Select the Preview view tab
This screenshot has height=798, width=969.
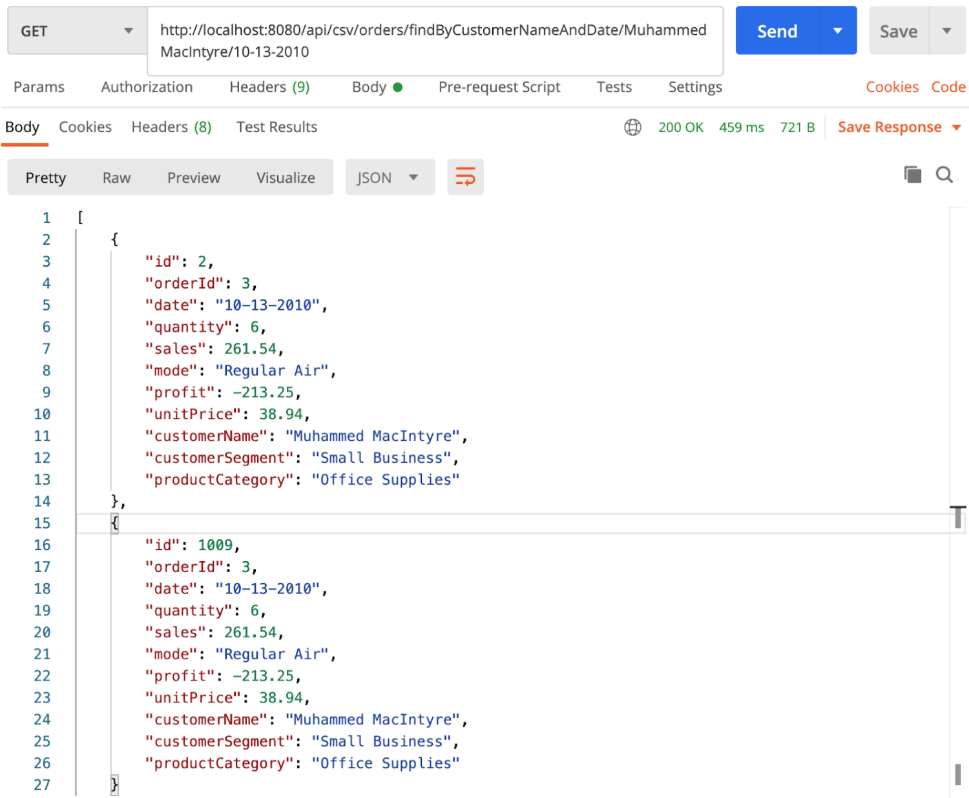point(194,178)
